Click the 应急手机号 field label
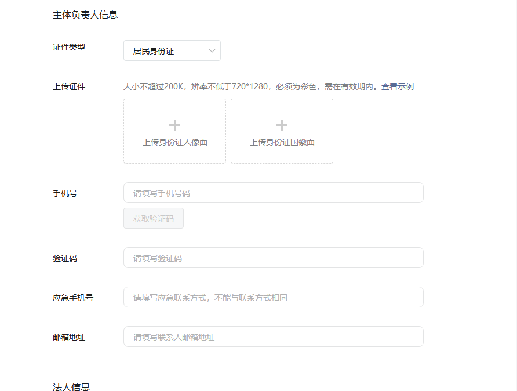Screen dimensions: 517x391 [x=73, y=298]
